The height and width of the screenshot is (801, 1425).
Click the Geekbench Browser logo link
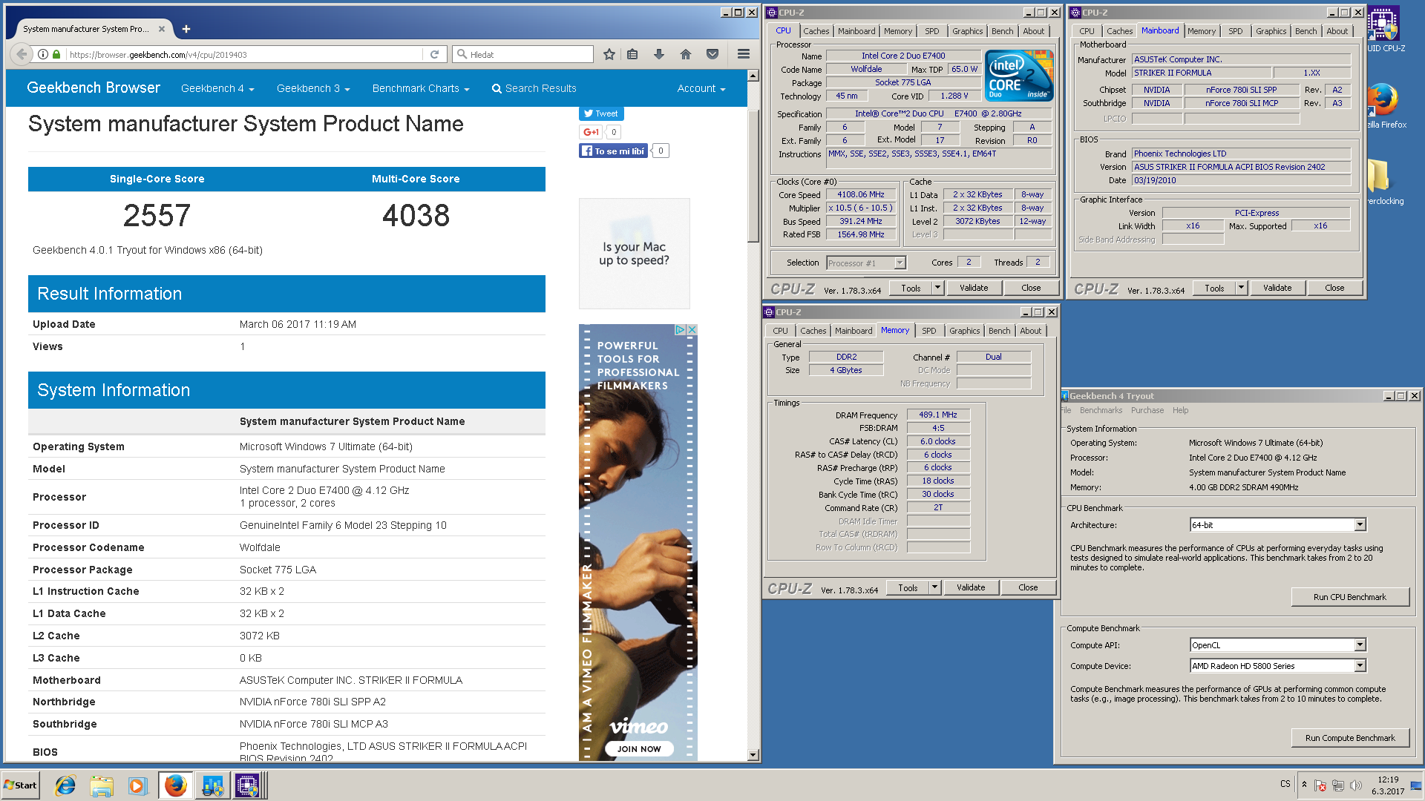point(94,88)
